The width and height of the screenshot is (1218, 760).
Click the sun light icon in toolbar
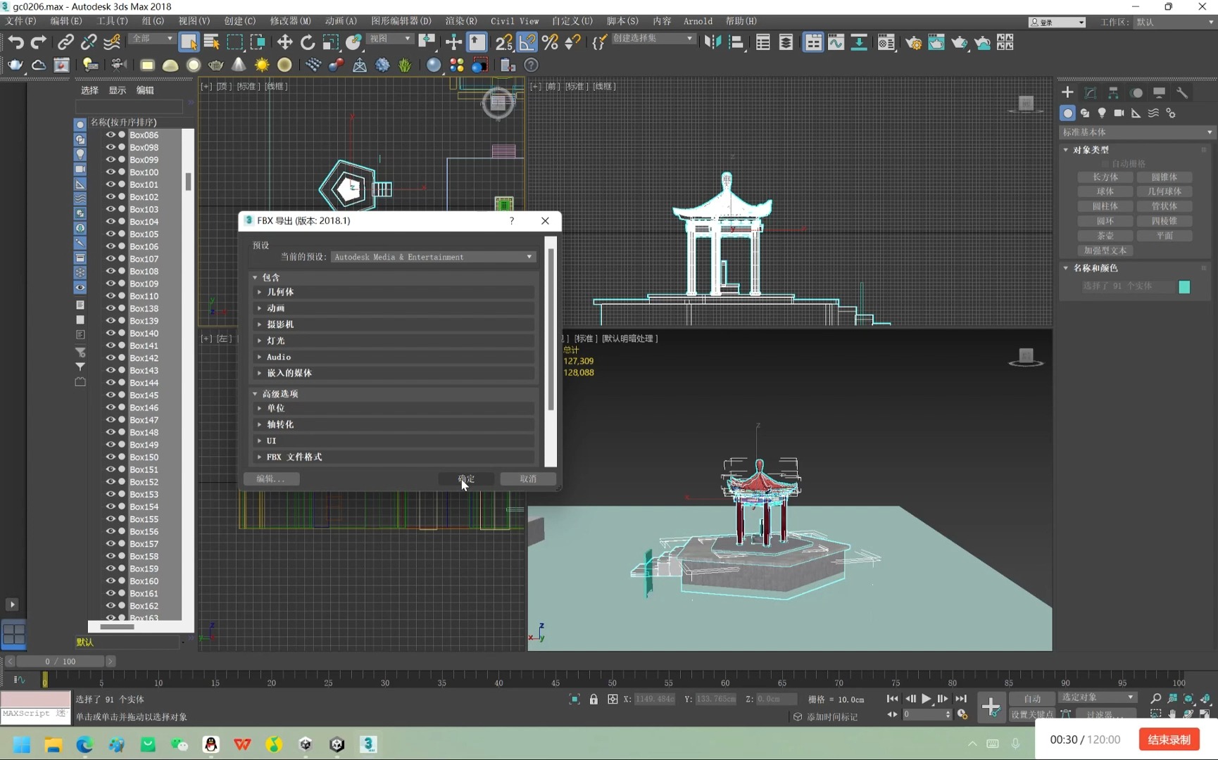(262, 65)
